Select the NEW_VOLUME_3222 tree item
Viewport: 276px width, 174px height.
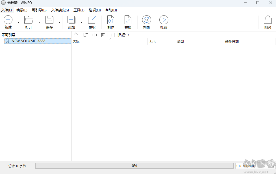click(x=28, y=41)
